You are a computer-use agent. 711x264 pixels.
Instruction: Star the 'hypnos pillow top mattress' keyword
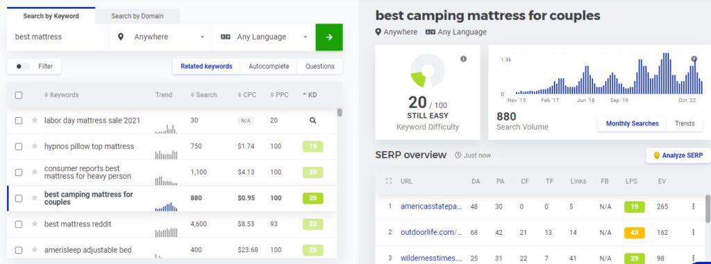[35, 146]
